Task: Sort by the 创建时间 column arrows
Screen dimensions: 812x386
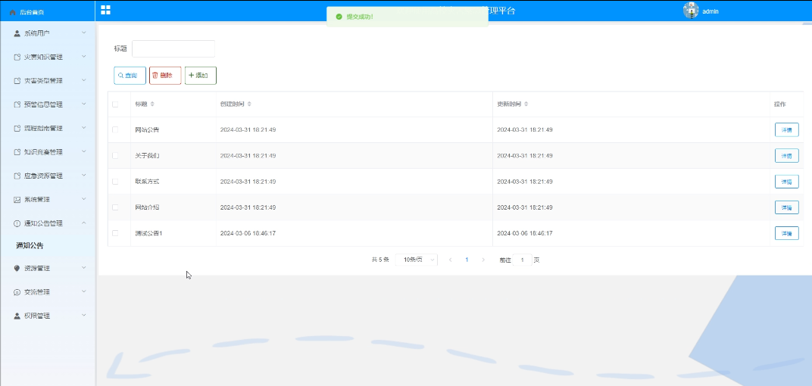Action: pyautogui.click(x=250, y=104)
